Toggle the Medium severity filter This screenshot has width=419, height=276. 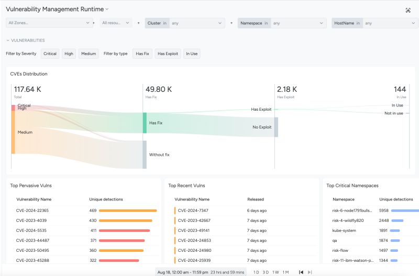(x=89, y=54)
